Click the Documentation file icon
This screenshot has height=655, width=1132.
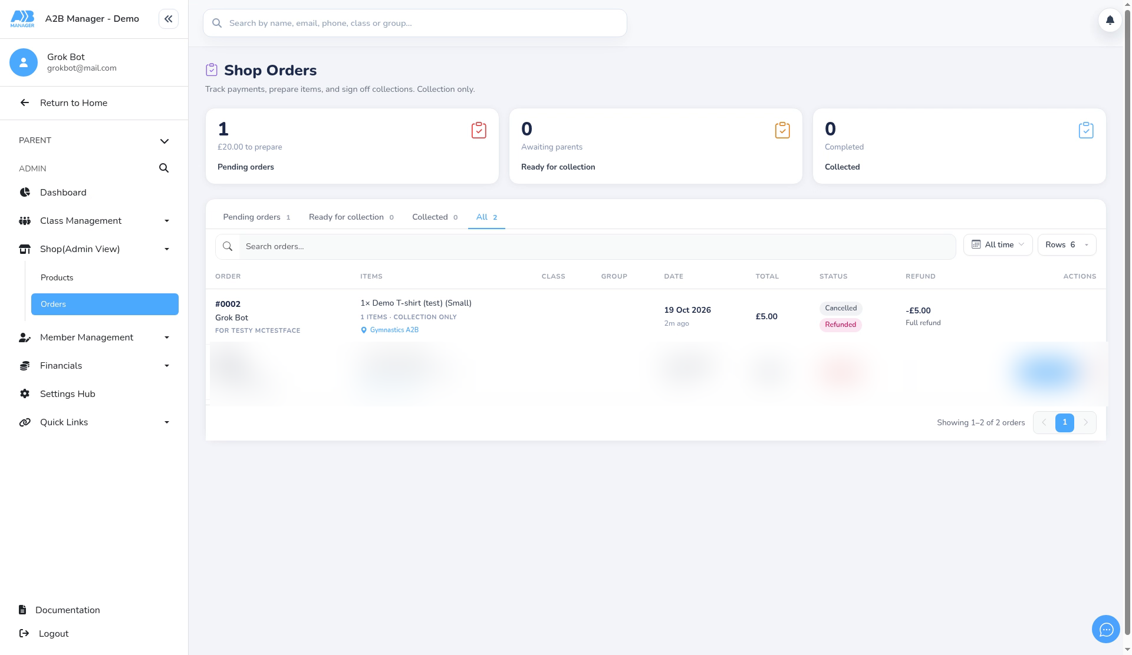pos(22,610)
